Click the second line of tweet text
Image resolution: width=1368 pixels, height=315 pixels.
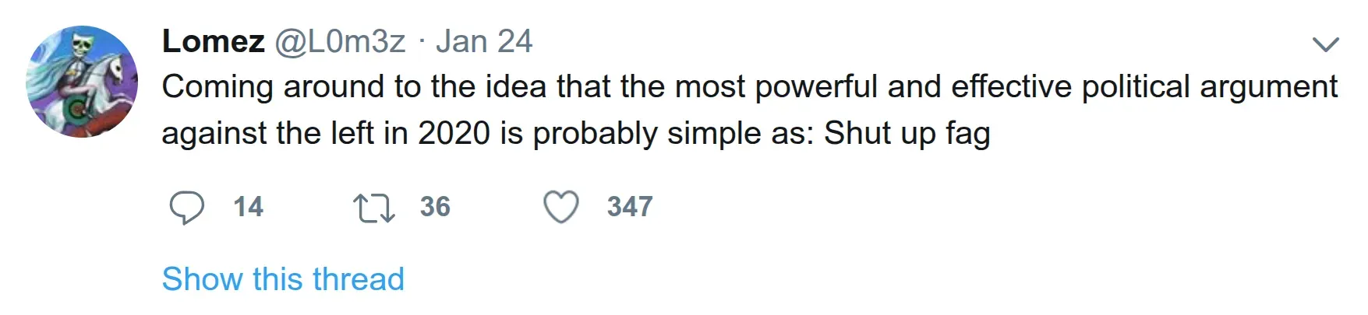(x=575, y=134)
